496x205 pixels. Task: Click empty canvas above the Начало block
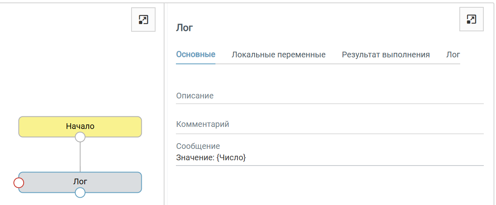point(77,73)
